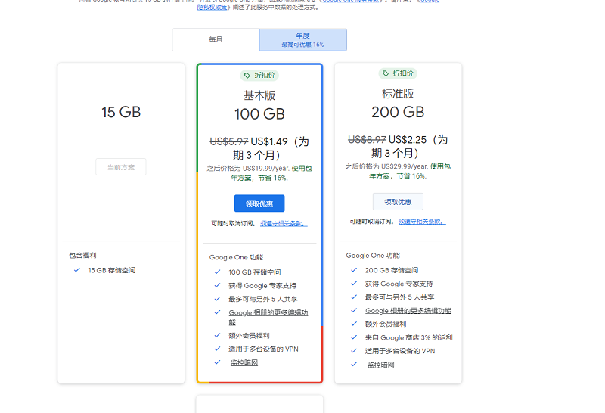
Task: Click checkmark next to 200 GB 存储空间
Action: point(354,270)
